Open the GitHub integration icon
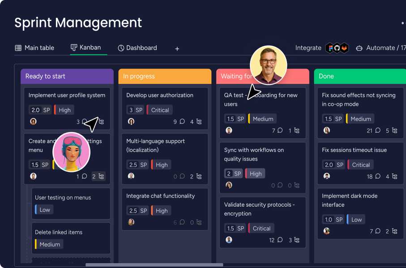The width and height of the screenshot is (406, 268). click(337, 48)
